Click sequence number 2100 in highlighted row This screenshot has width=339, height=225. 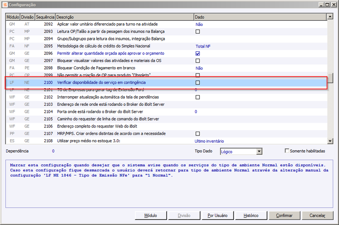[x=48, y=82]
